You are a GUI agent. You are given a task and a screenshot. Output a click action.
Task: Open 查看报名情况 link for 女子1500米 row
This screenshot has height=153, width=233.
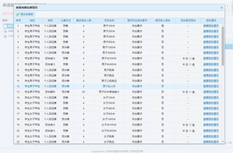tap(211, 119)
